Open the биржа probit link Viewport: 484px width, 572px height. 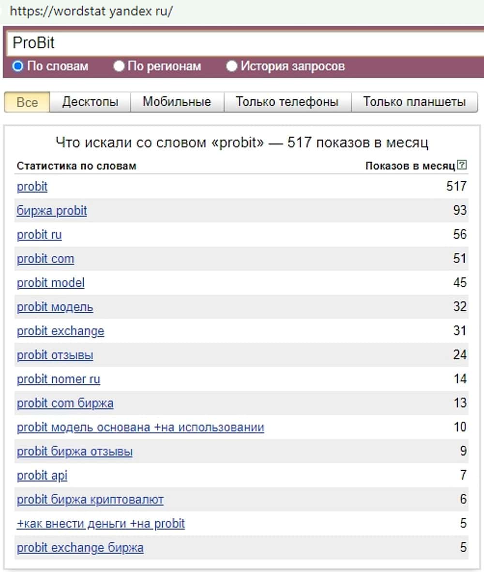tap(52, 210)
